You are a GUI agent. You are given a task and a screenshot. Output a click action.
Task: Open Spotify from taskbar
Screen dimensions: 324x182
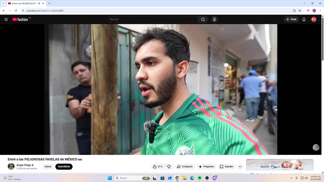pos(199,178)
